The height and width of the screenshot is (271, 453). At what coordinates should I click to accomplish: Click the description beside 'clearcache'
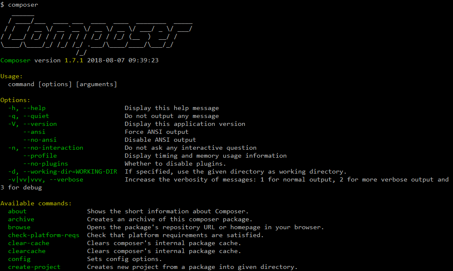[164, 251]
